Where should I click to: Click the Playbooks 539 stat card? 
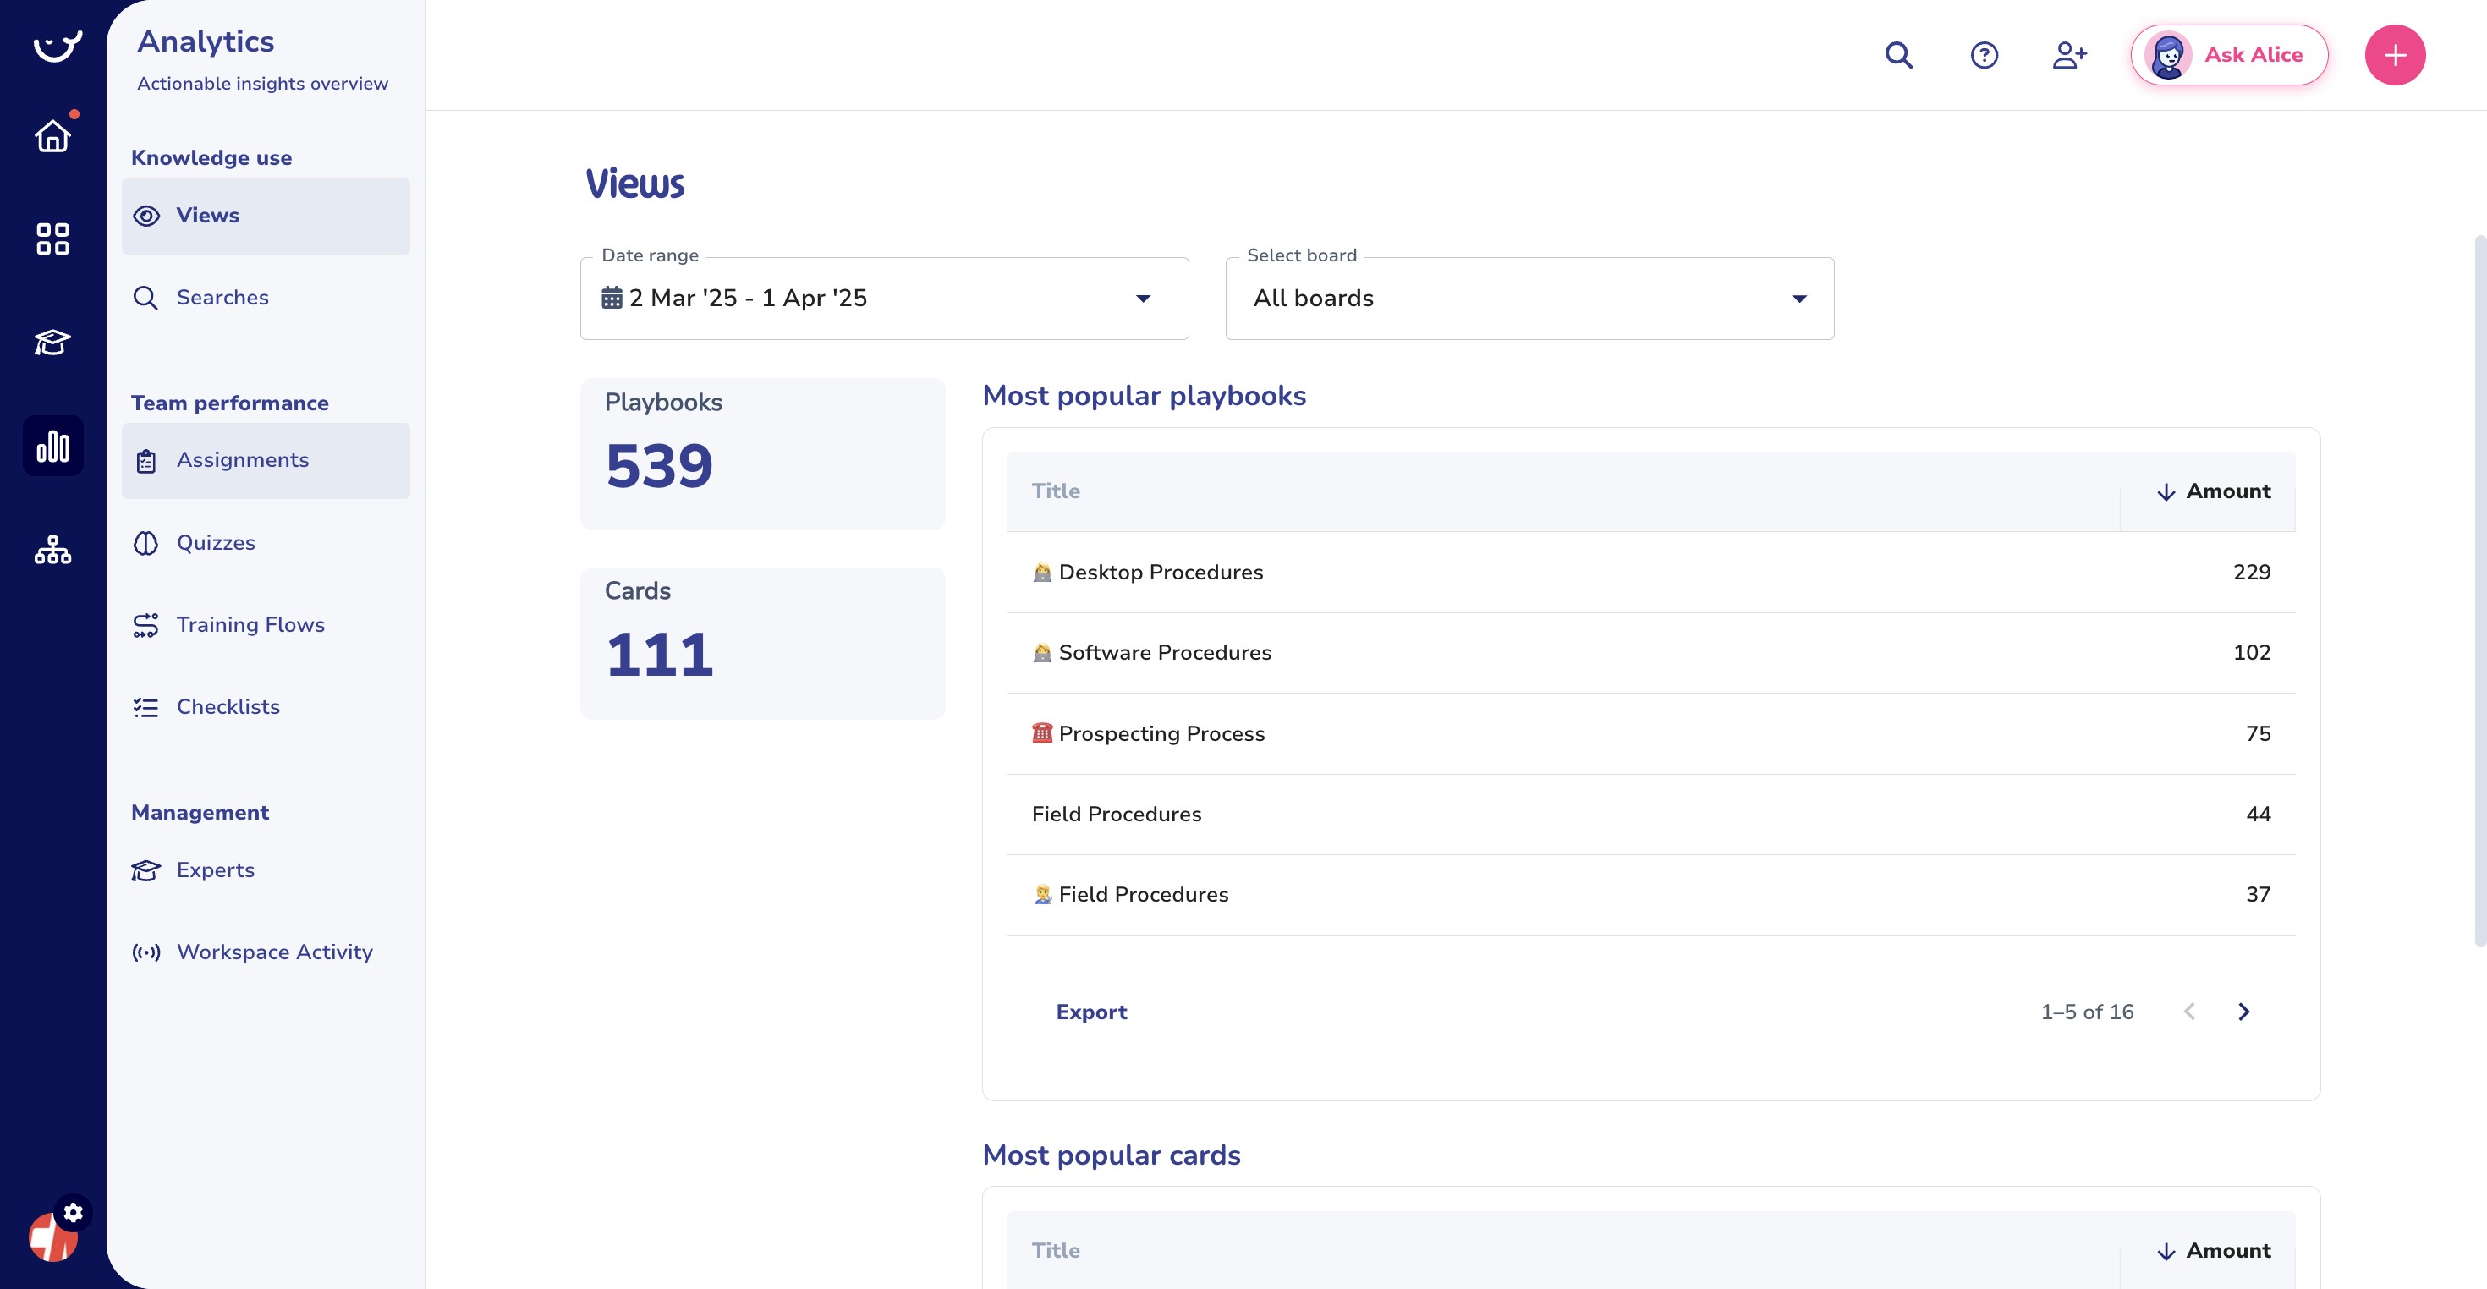coord(763,454)
